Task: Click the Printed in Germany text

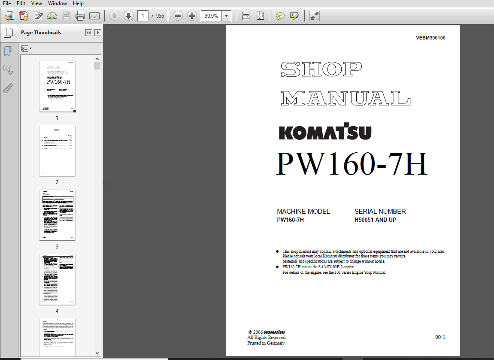Action: pos(266,343)
